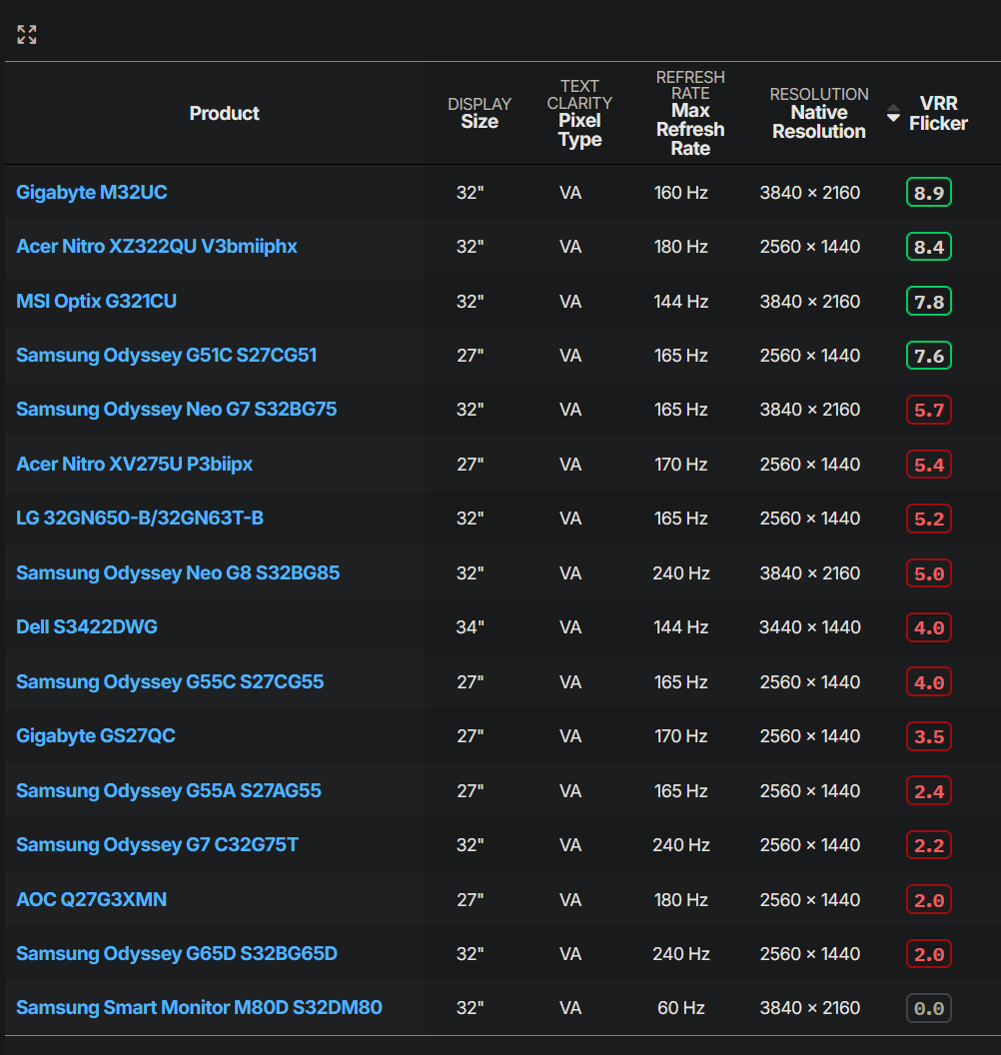The image size is (1001, 1055).
Task: Click the 5.2 VRR Flicker score
Action: coord(929,519)
